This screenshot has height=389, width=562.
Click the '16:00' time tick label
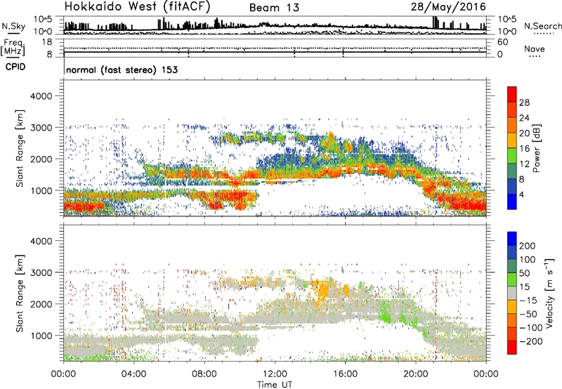click(345, 374)
